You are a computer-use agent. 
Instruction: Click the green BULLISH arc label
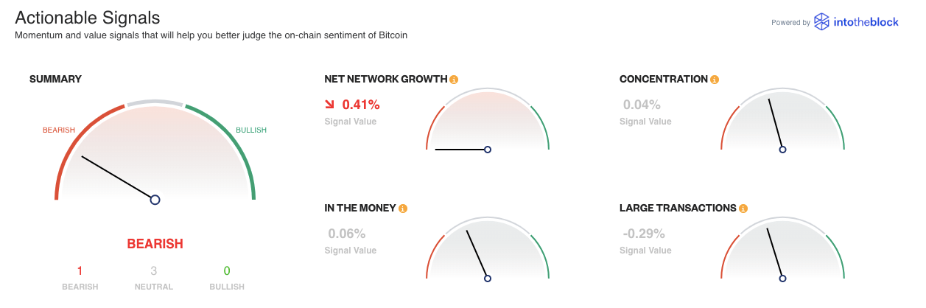pos(251,130)
